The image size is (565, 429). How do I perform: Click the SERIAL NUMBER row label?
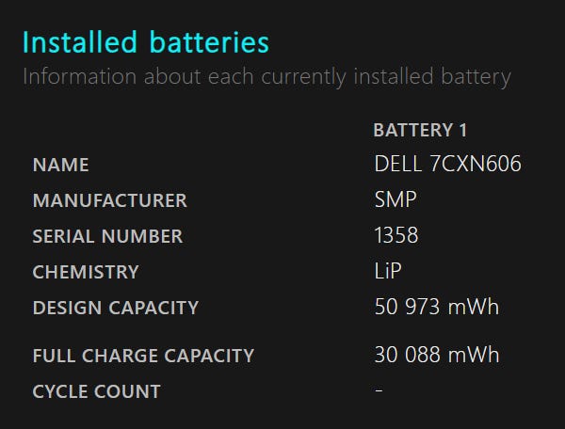pyautogui.click(x=107, y=236)
